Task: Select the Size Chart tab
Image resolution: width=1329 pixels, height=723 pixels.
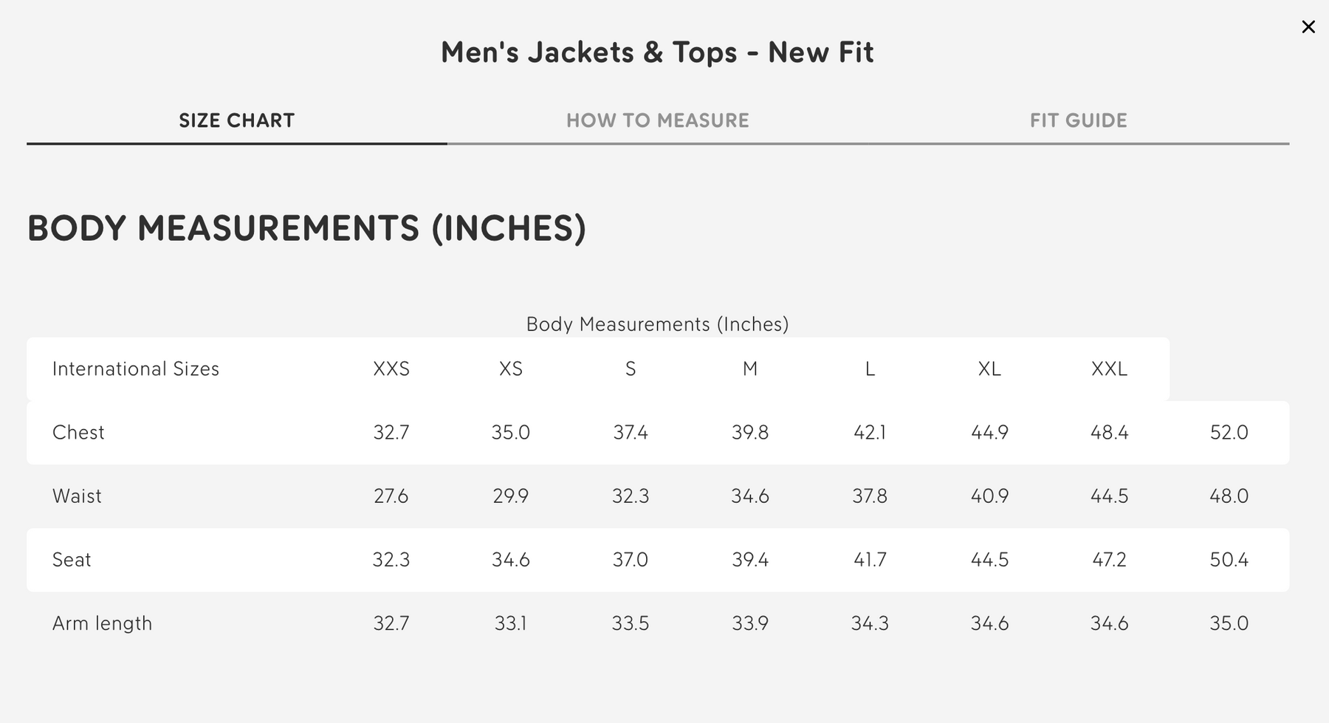Action: click(x=236, y=120)
